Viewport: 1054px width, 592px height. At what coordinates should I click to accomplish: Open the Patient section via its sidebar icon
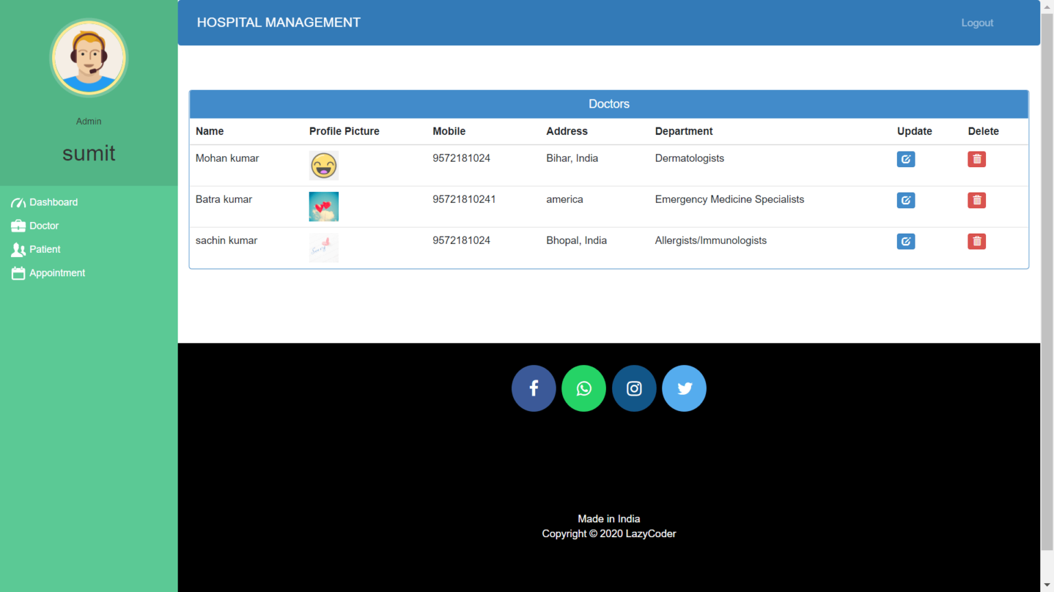click(18, 249)
